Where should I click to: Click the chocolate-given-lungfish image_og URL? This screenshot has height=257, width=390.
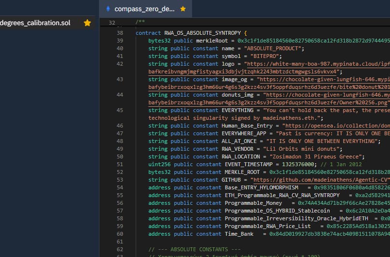(323, 79)
